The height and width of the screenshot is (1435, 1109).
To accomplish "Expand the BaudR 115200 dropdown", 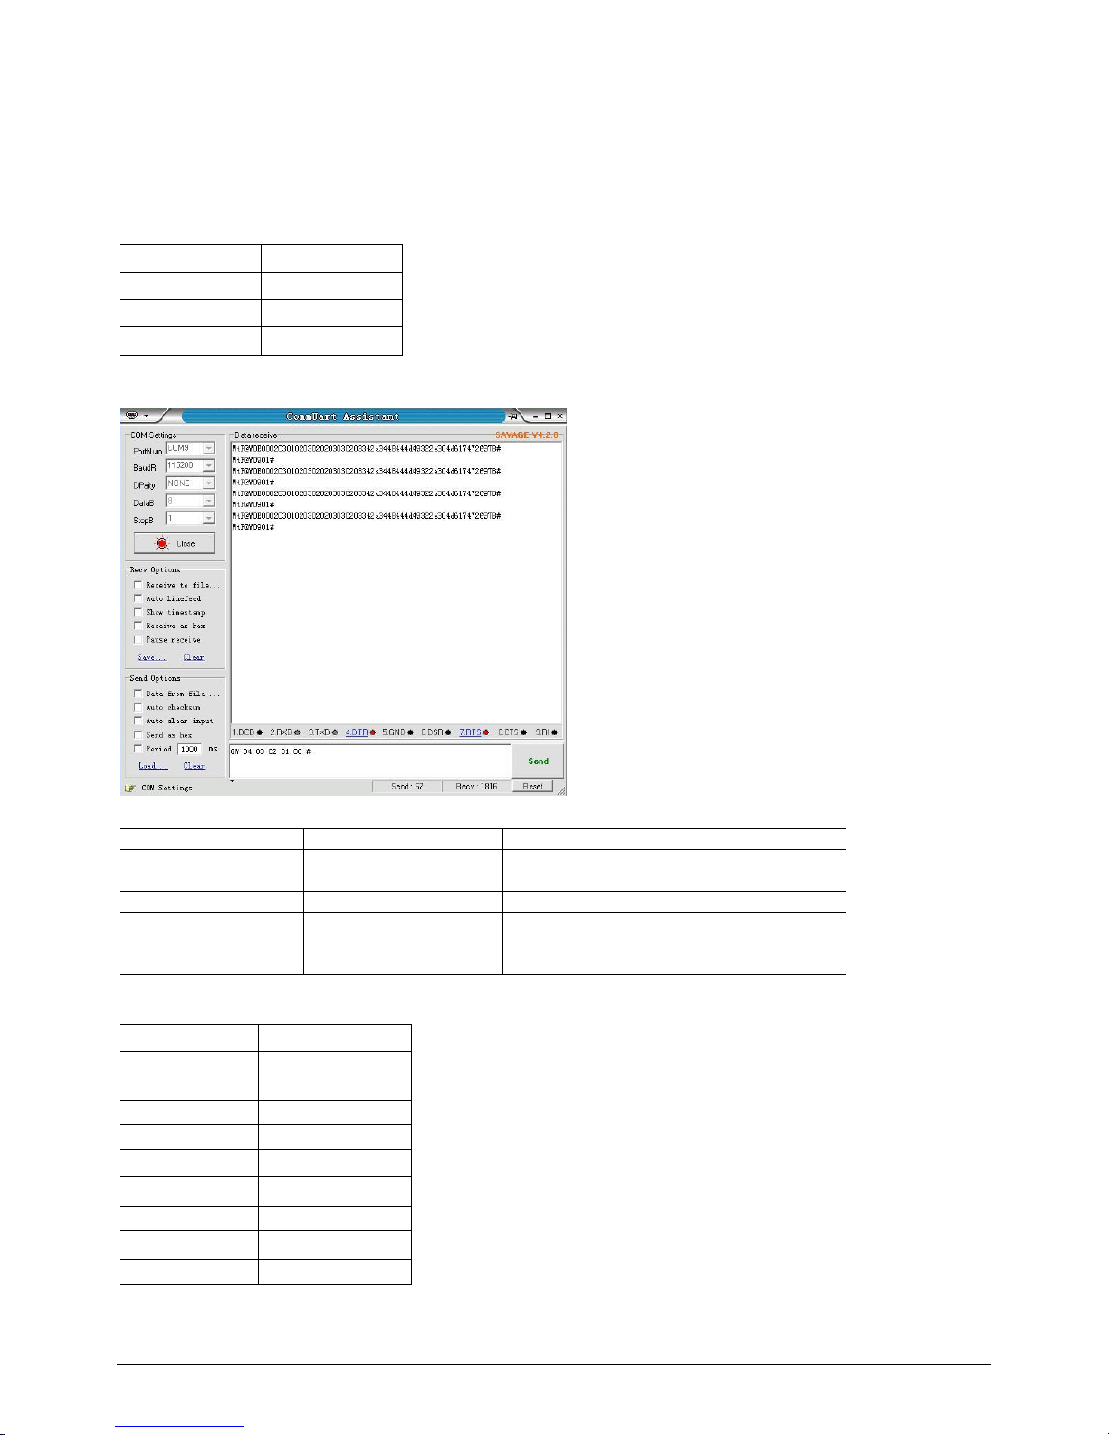I will click(208, 465).
